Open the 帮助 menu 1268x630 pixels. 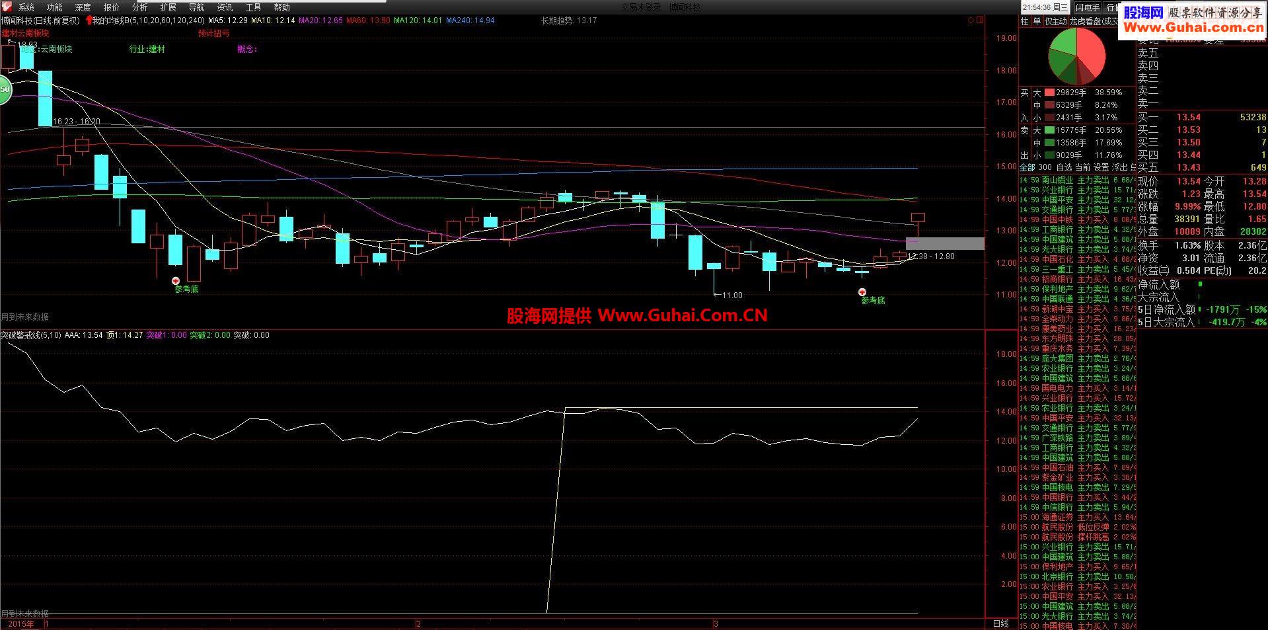(281, 7)
